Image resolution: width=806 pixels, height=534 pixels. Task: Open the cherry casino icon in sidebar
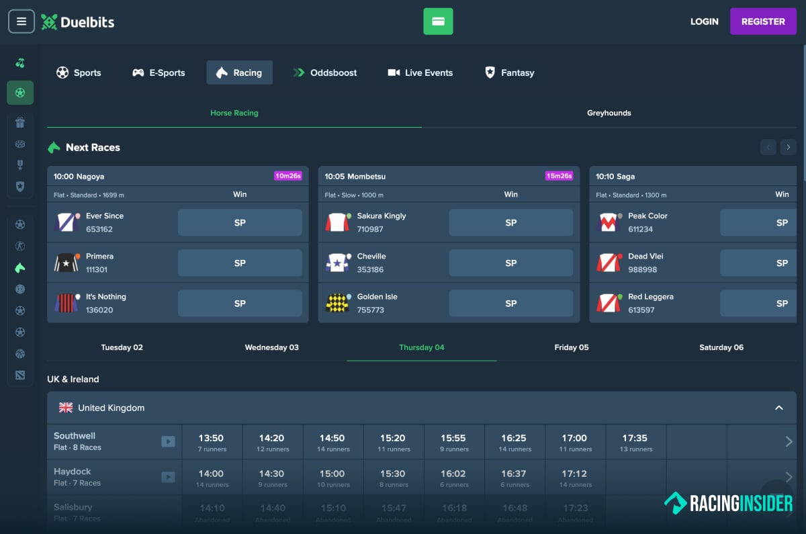[x=20, y=63]
